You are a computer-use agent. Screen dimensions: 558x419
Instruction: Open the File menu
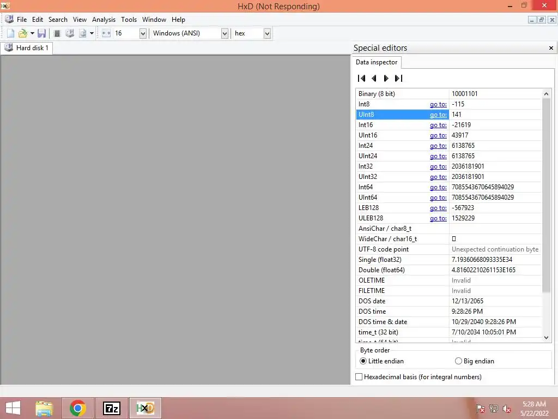(22, 20)
